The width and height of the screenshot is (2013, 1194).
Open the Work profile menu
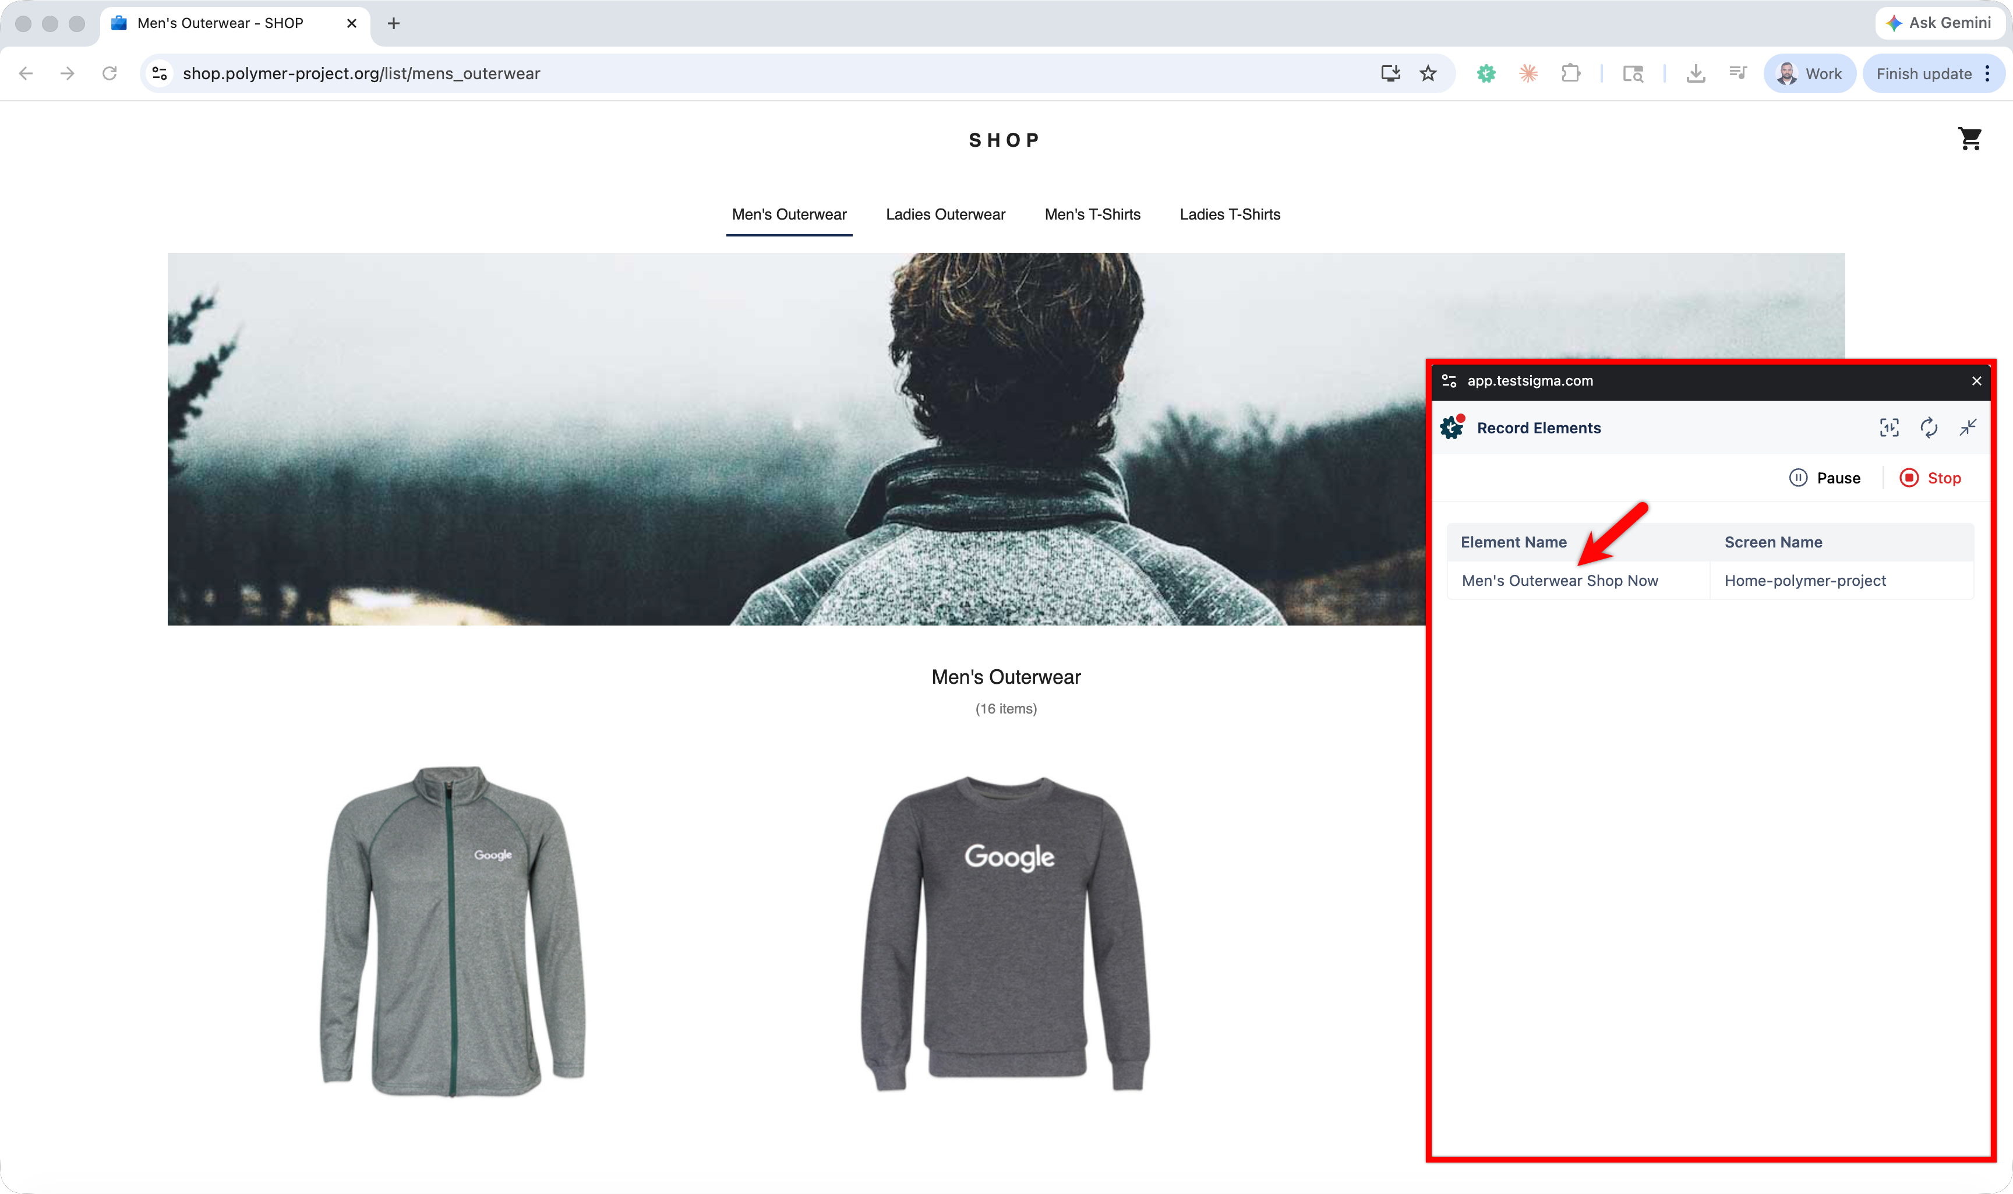pyautogui.click(x=1810, y=74)
